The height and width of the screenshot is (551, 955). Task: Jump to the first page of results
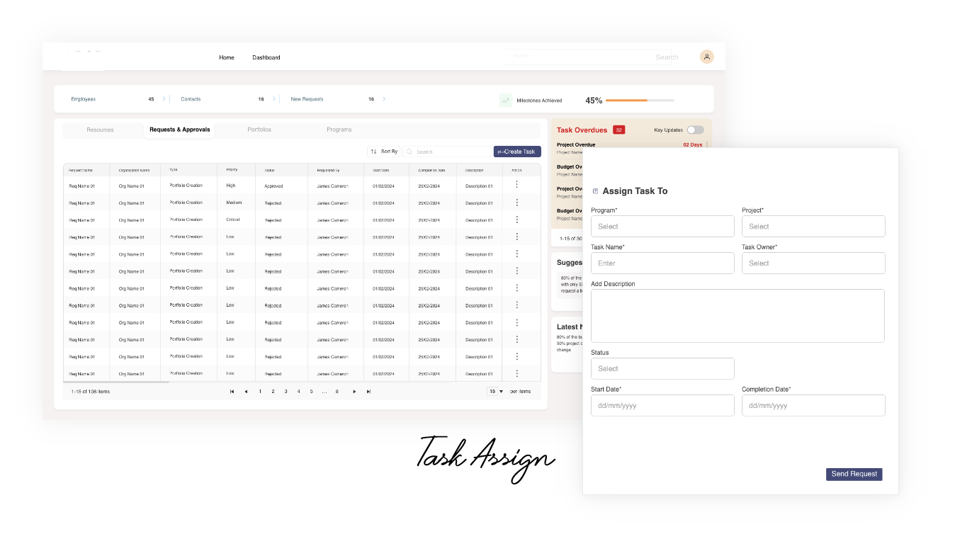click(x=232, y=392)
